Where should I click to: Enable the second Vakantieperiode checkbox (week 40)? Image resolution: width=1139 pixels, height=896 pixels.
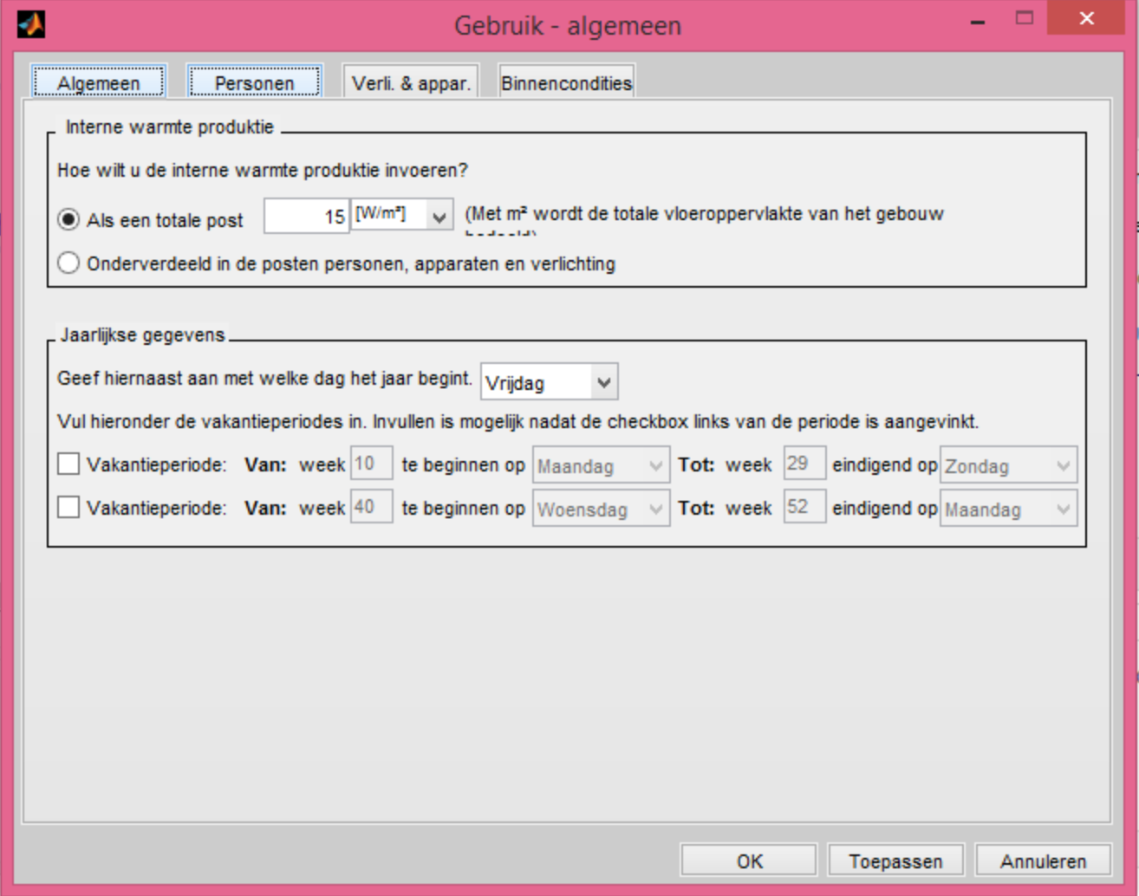(68, 507)
